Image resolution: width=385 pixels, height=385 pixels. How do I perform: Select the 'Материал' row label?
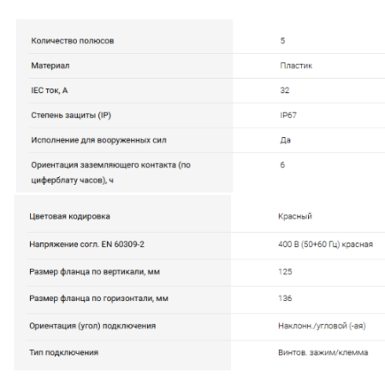(x=50, y=66)
